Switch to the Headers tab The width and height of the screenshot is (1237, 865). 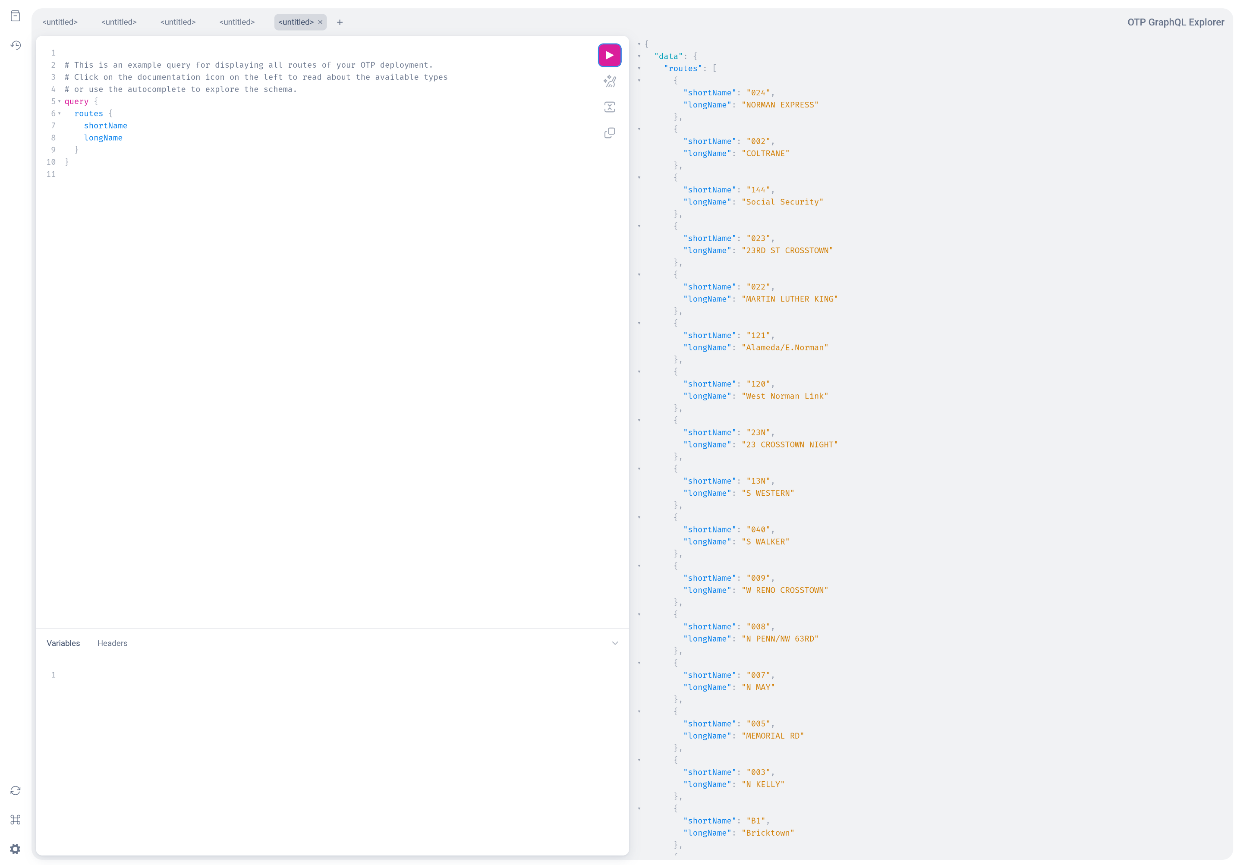pos(112,642)
